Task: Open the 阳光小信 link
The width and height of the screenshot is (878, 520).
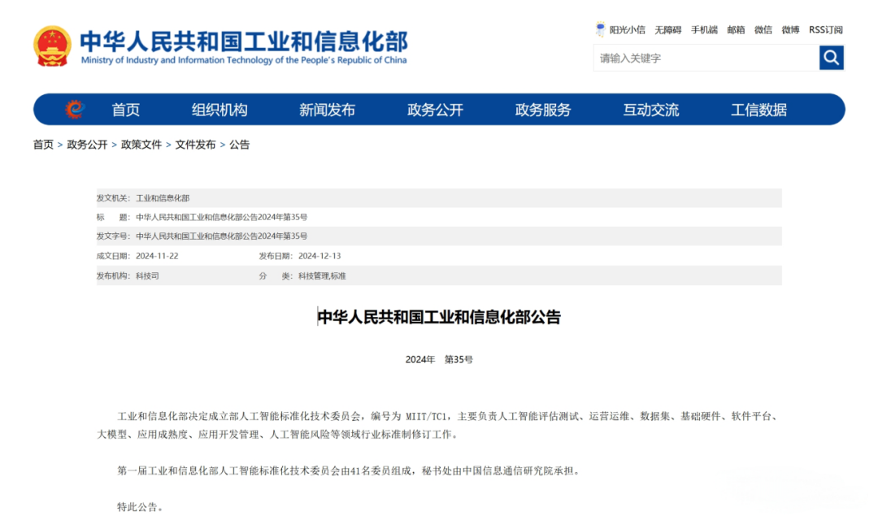Action: [x=627, y=30]
